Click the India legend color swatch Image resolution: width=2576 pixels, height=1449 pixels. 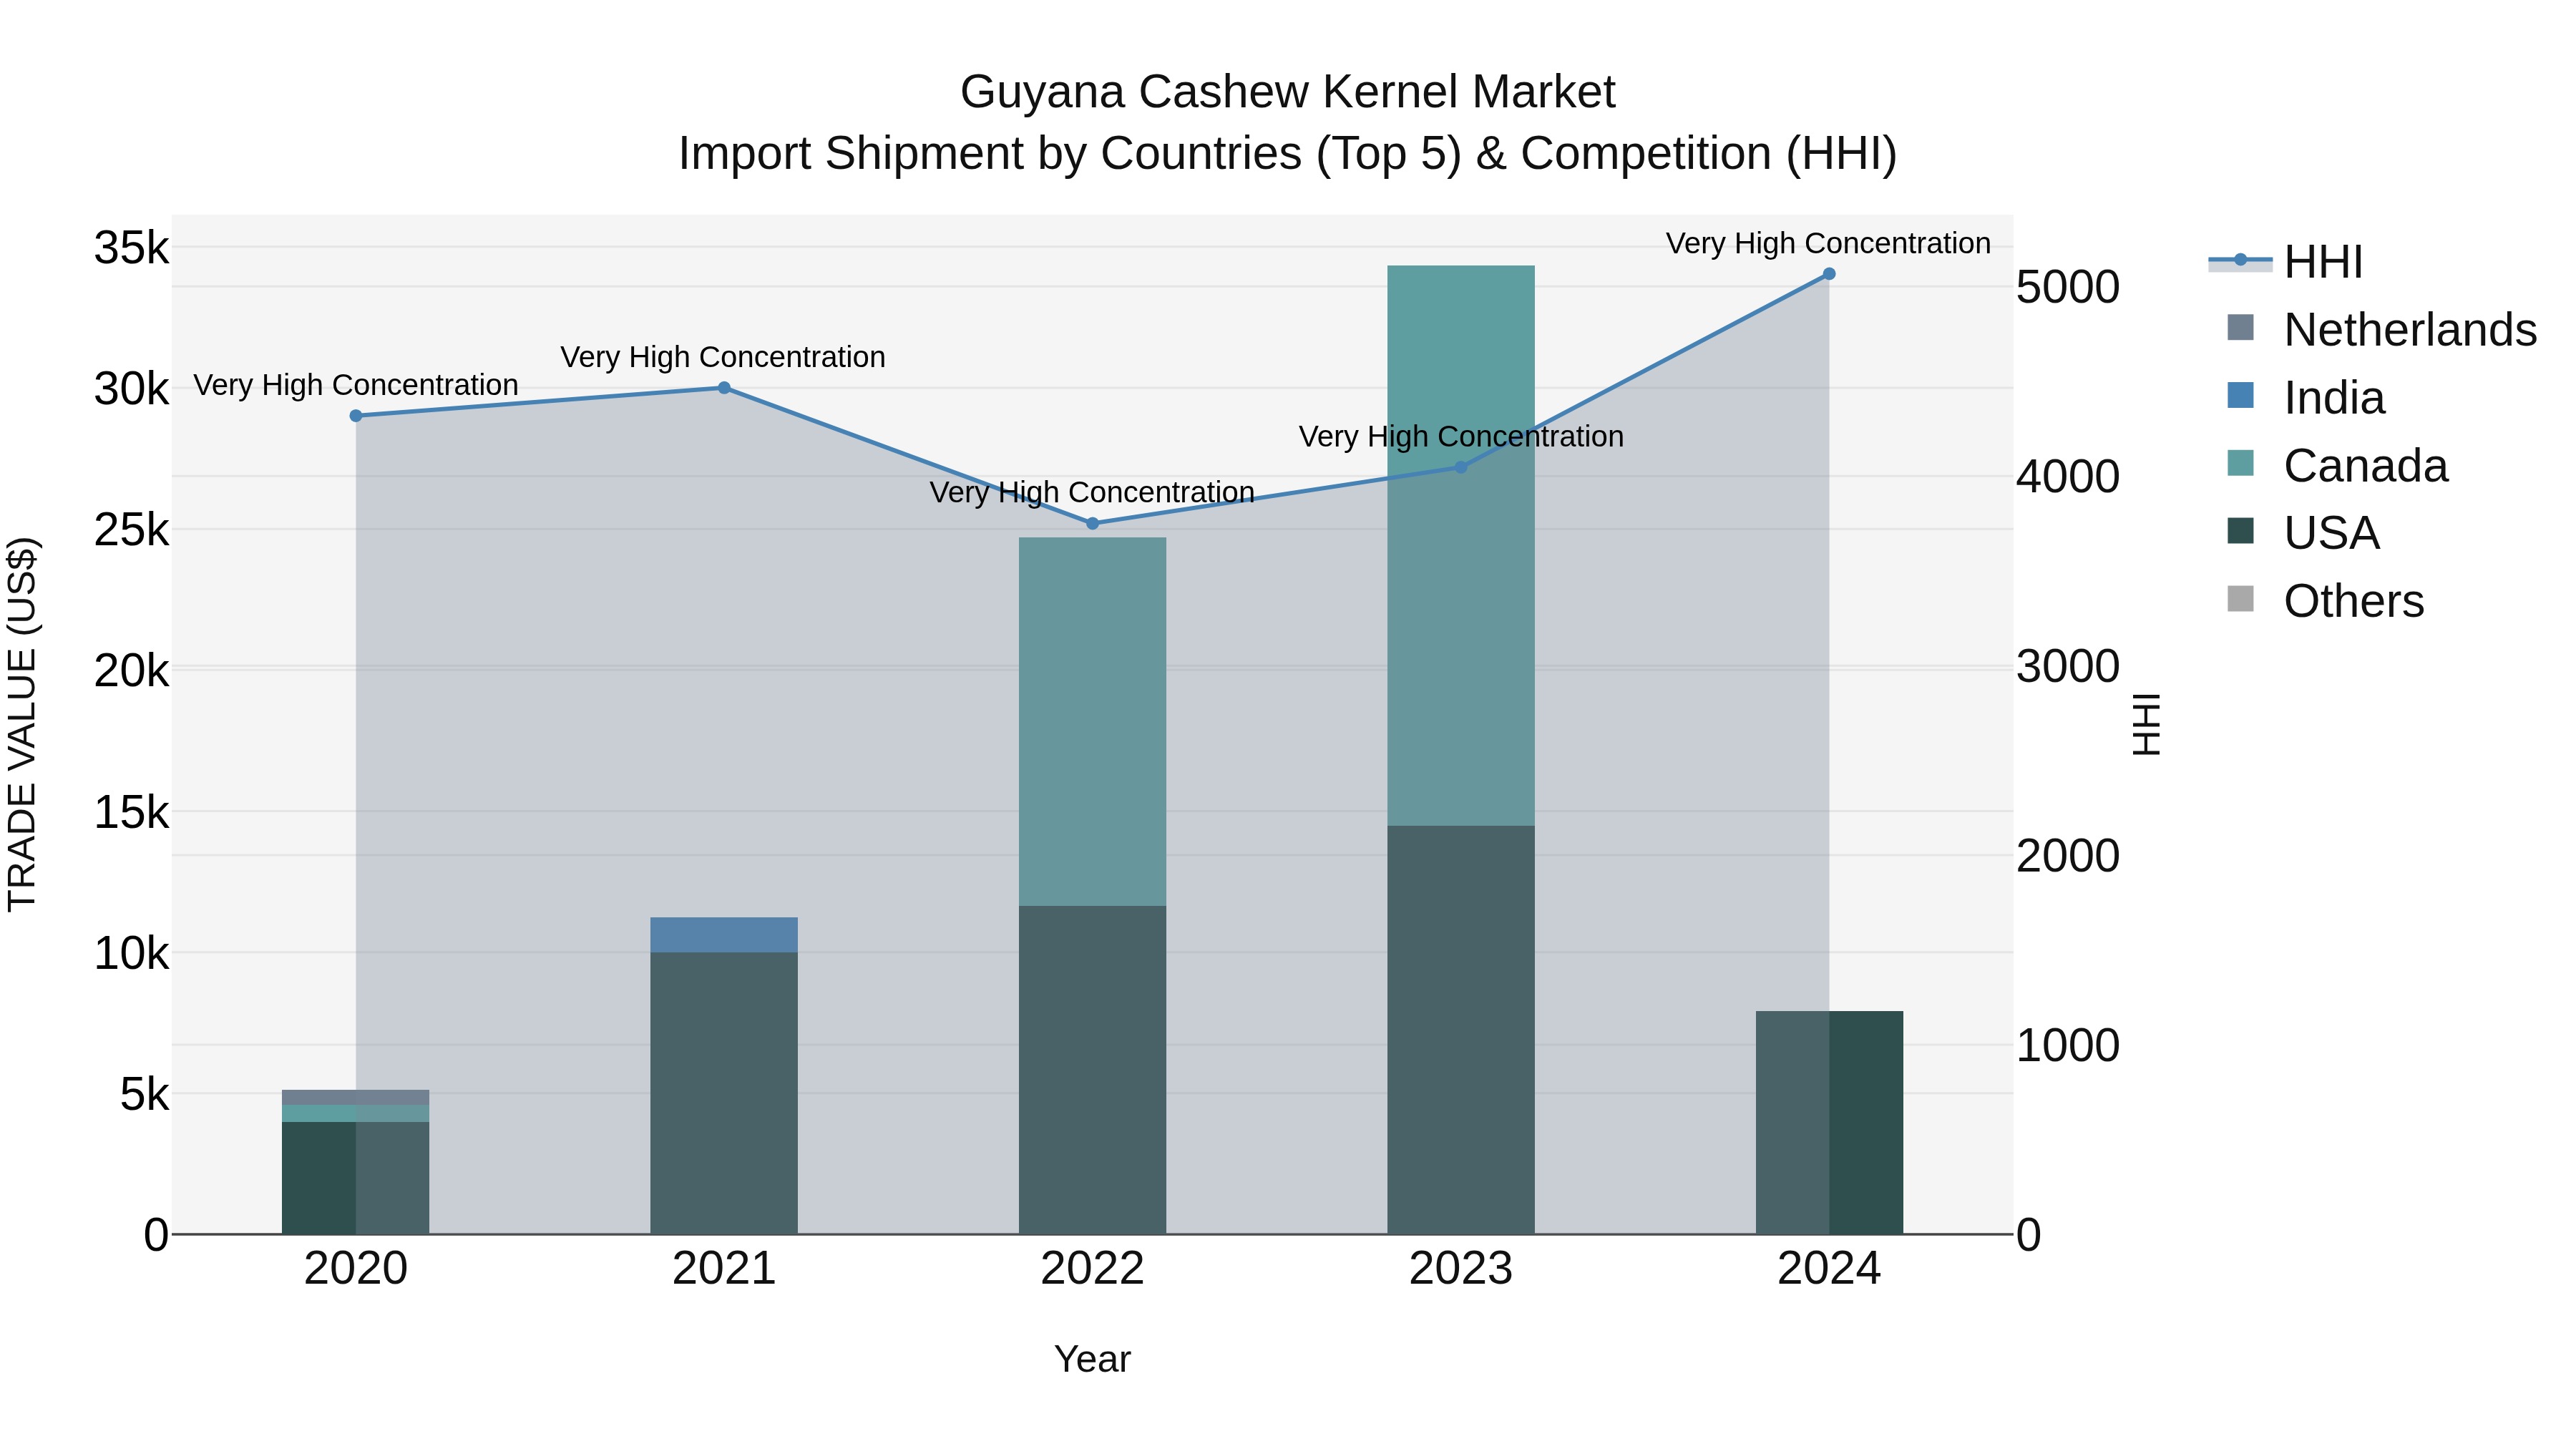tap(2241, 396)
